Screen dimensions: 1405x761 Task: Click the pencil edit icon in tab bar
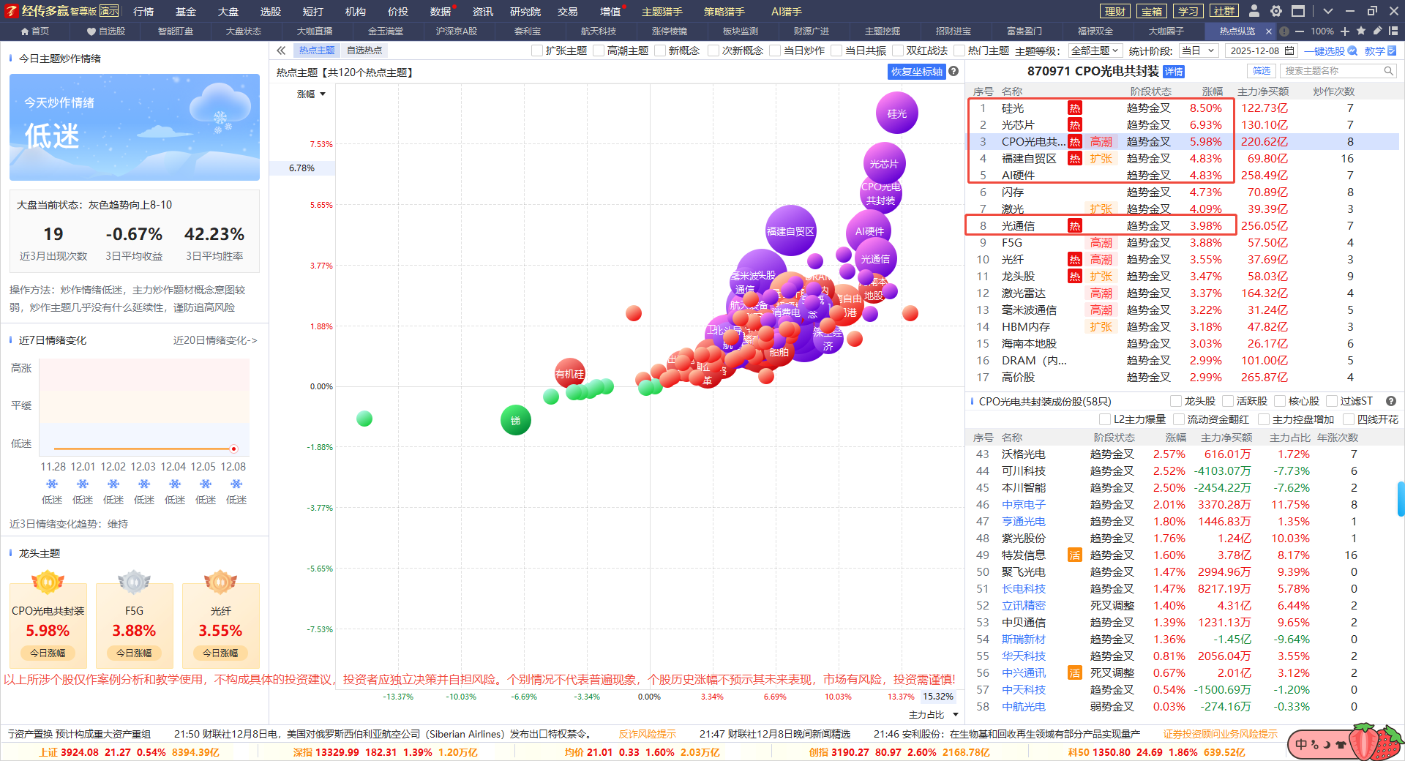pos(1377,31)
